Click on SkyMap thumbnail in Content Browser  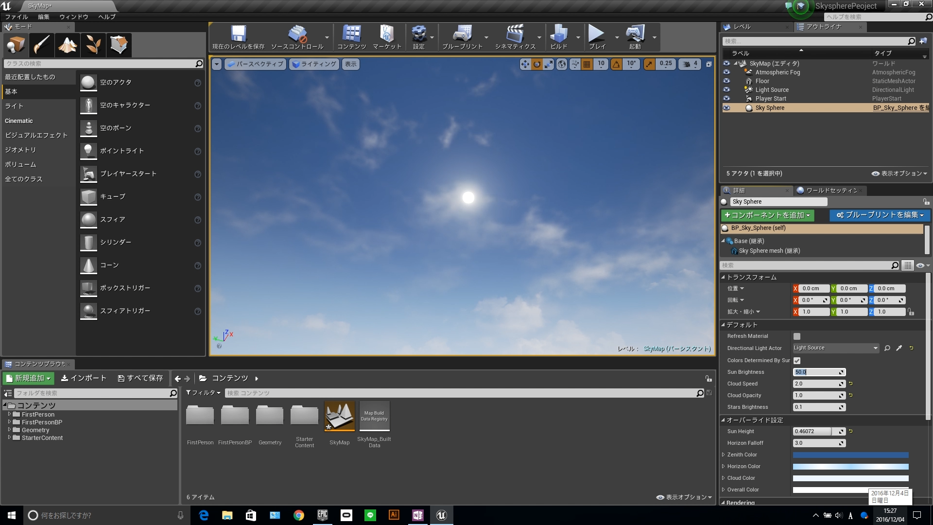[339, 417]
